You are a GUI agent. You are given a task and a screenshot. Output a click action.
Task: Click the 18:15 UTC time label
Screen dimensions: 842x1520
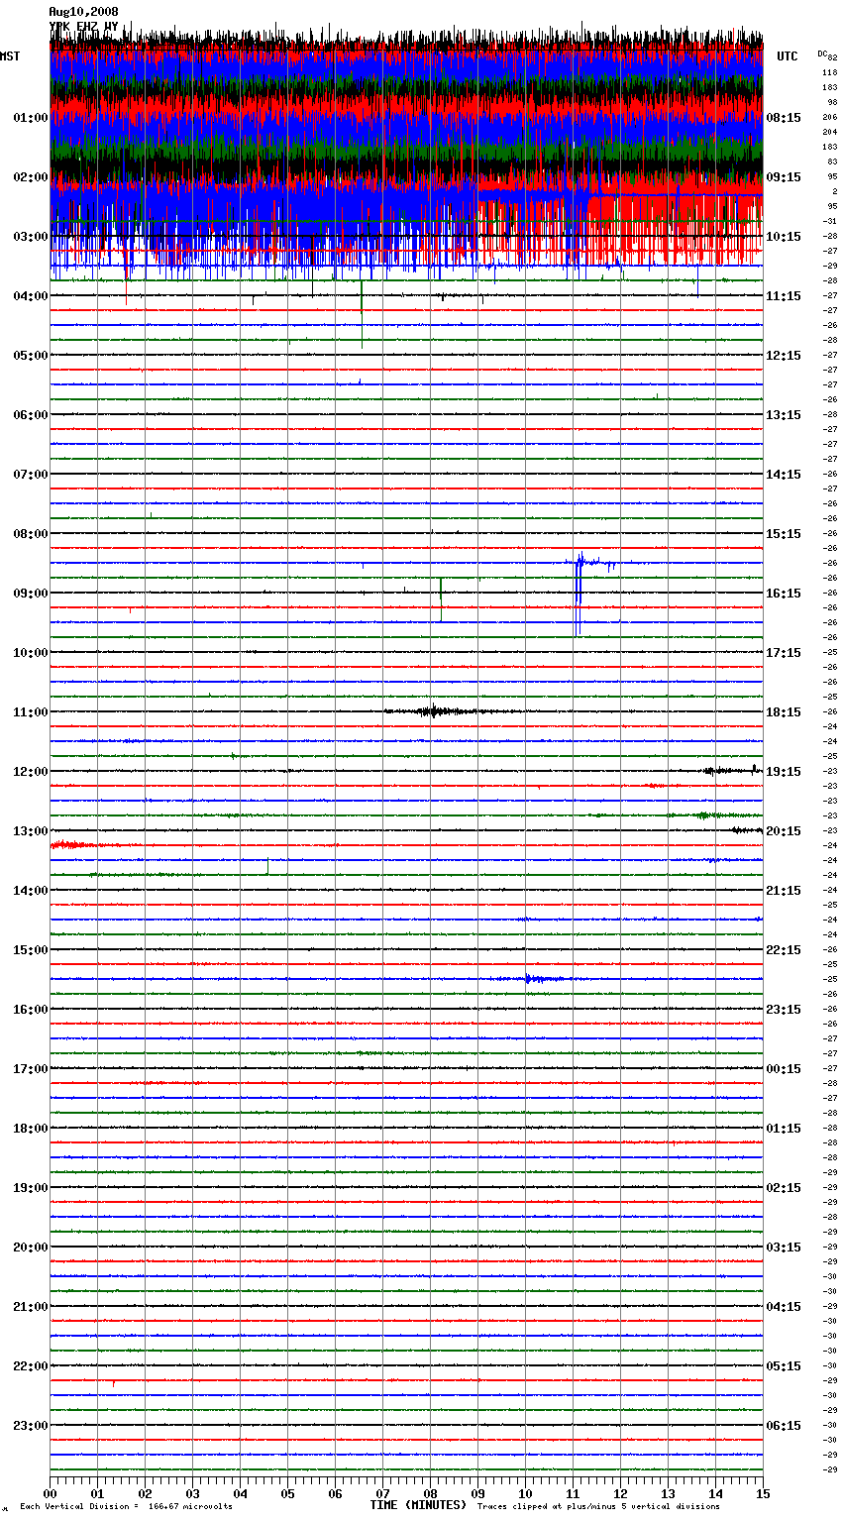[784, 712]
